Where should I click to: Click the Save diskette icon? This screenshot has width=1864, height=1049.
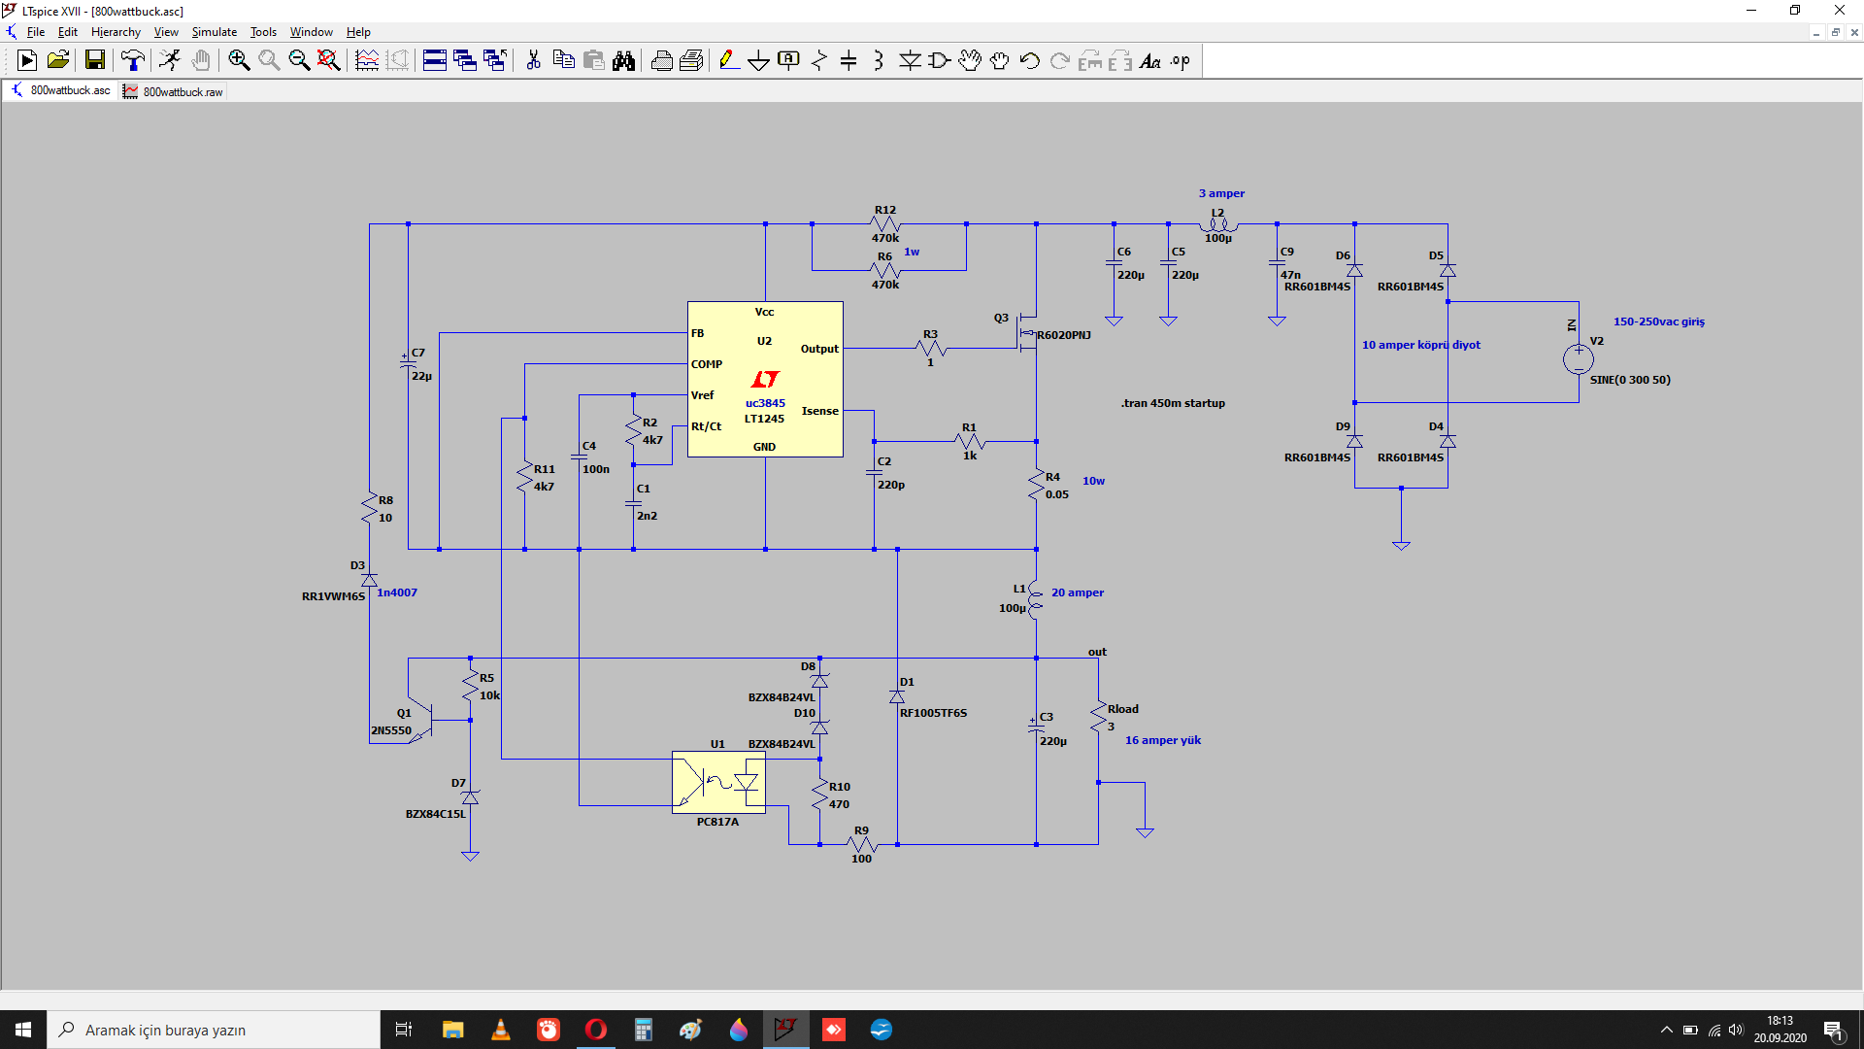click(x=95, y=60)
